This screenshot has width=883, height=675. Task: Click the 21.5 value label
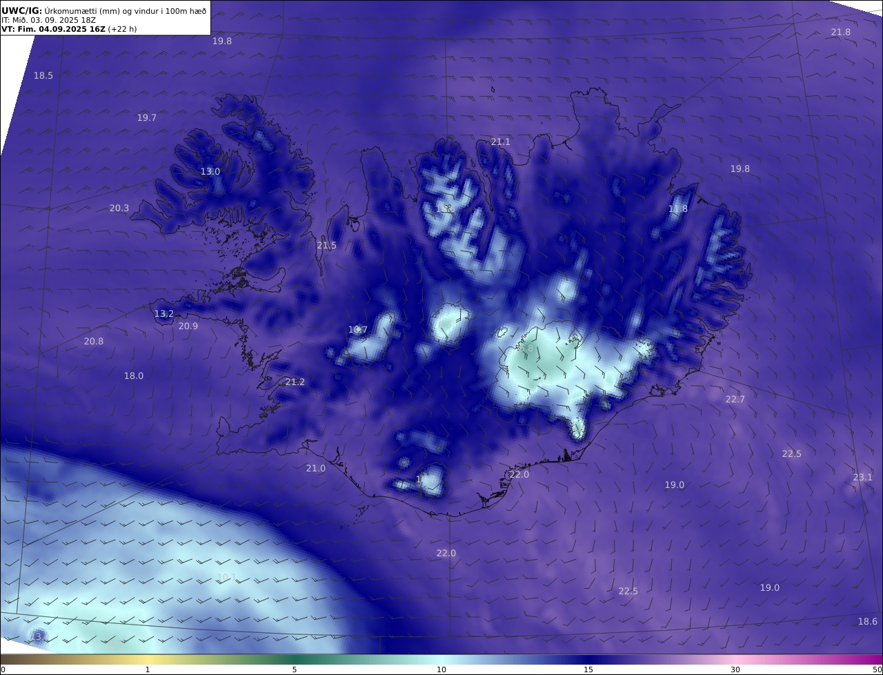coord(327,246)
